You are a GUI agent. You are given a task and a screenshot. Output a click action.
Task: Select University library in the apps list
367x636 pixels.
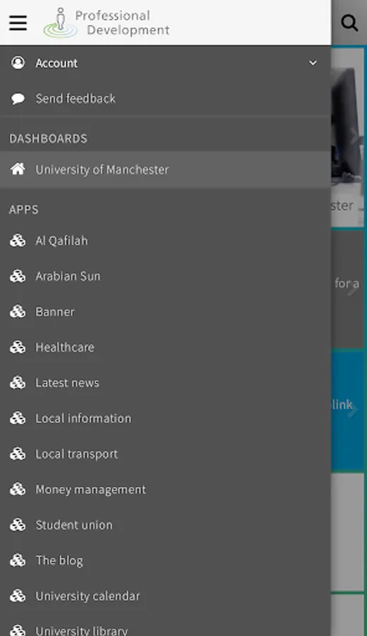point(165,625)
